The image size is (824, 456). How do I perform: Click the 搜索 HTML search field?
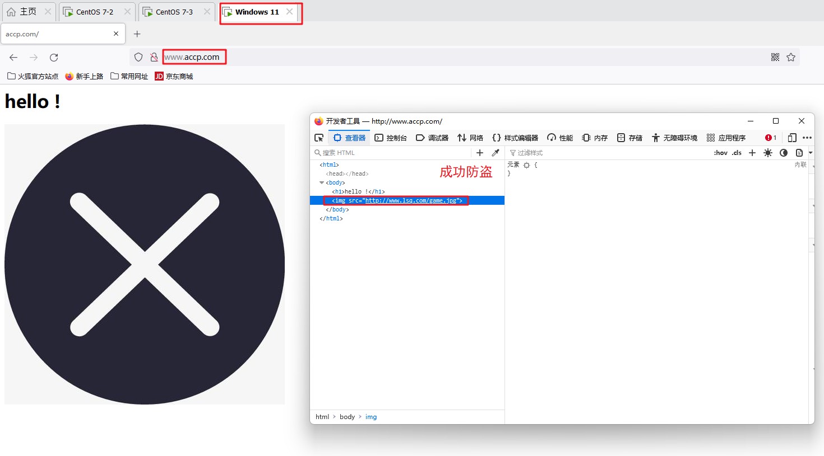(392, 153)
